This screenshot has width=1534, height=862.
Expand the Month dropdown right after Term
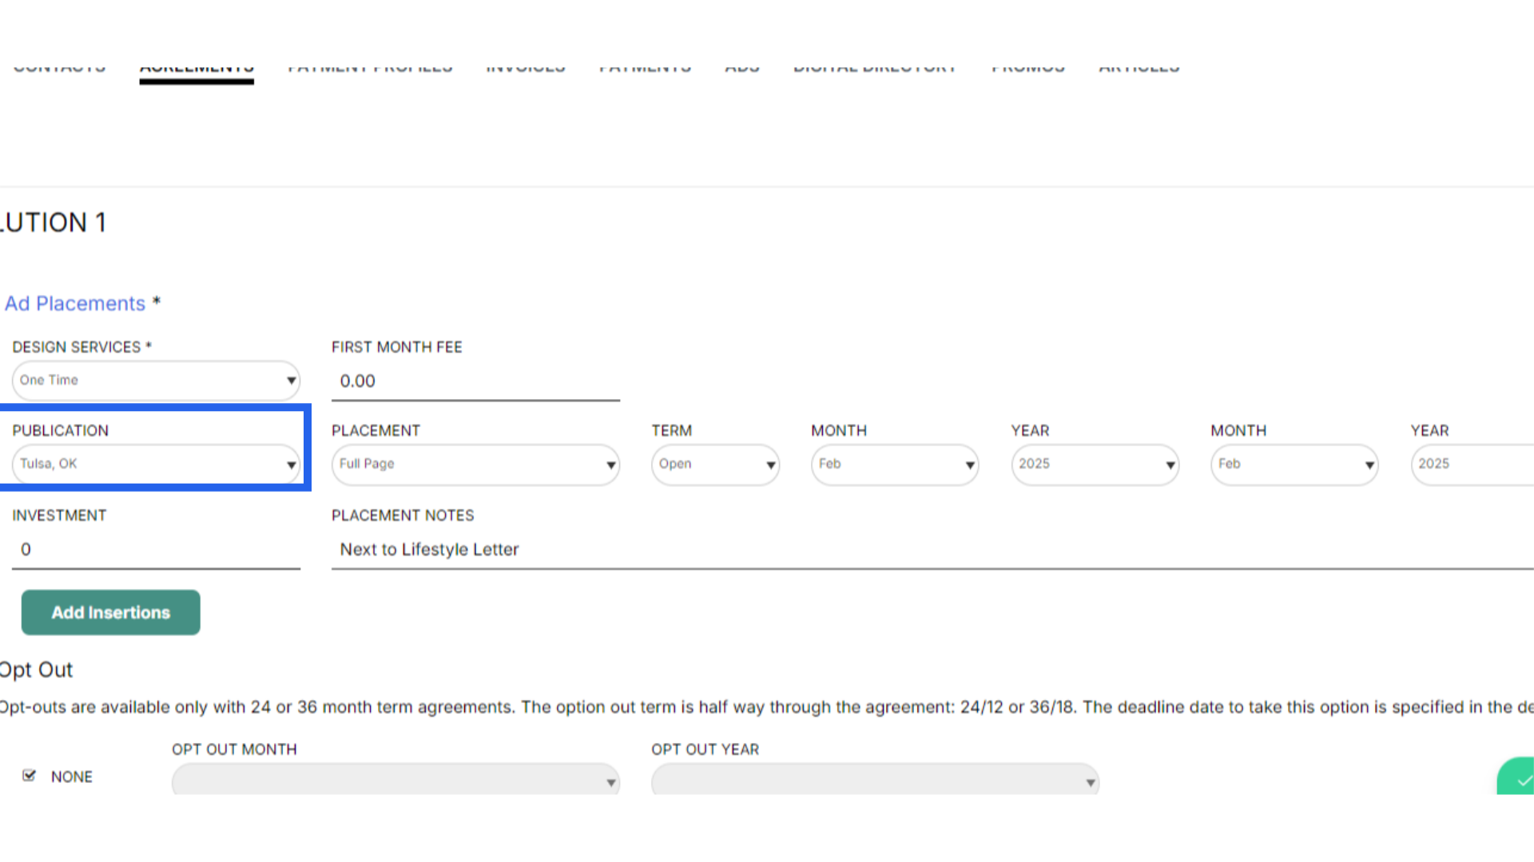click(x=895, y=465)
